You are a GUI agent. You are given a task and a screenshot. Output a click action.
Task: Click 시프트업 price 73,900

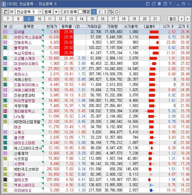pyautogui.click(x=54, y=159)
